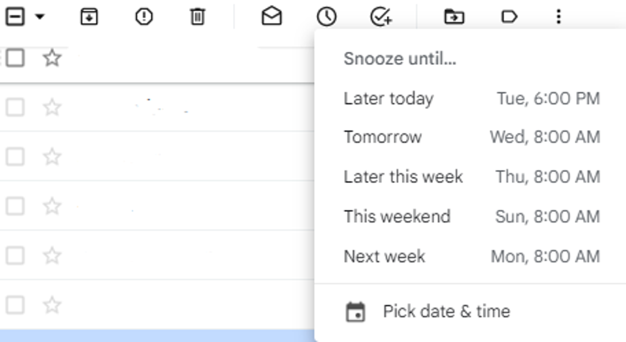Toggle the select-all checkbox in toolbar
Screen dimensions: 626x342
[15, 17]
